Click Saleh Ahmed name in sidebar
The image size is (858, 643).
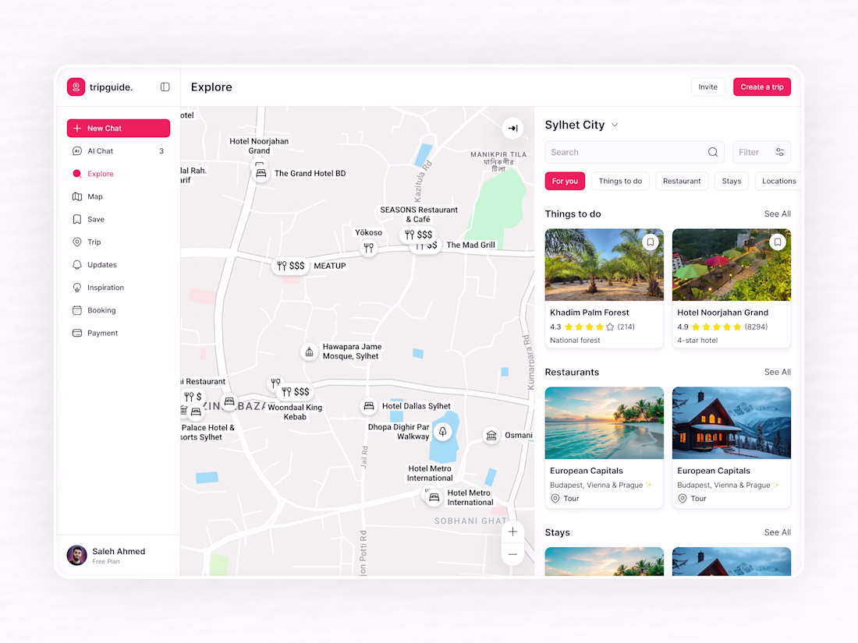tap(119, 551)
